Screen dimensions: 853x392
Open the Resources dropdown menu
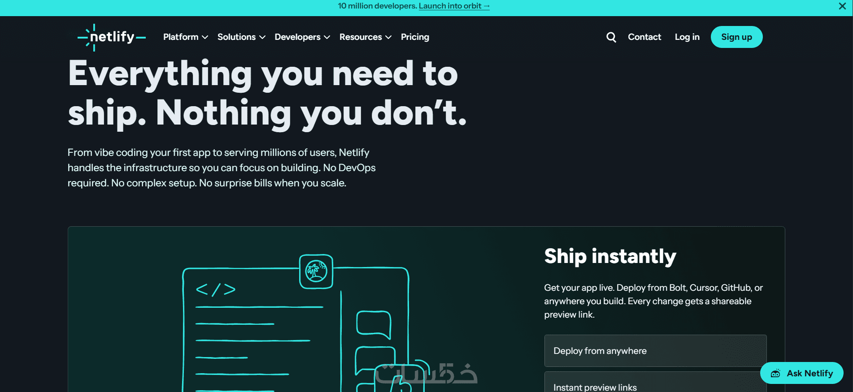click(x=365, y=37)
